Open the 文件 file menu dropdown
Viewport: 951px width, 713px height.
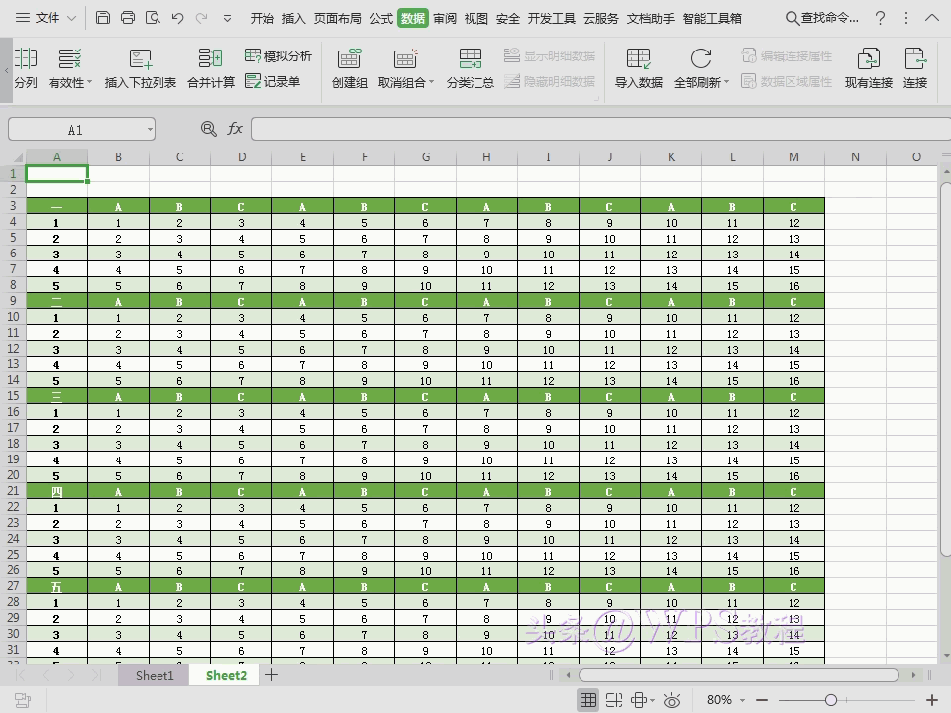[47, 18]
